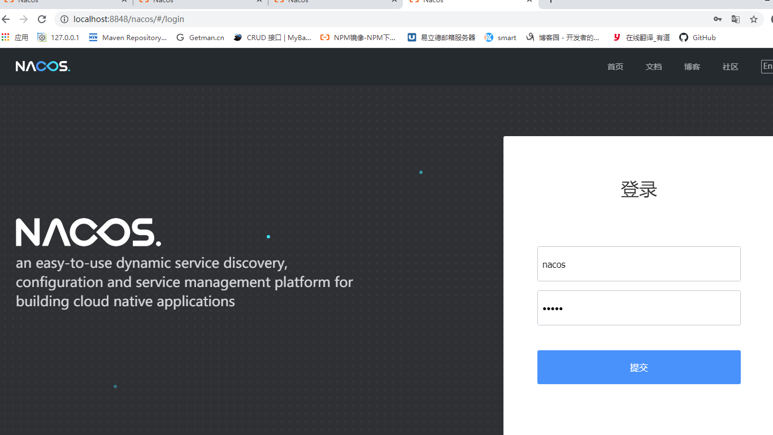Open 首页 in the Nacos header
Viewport: 773px width, 435px height.
pyautogui.click(x=615, y=67)
